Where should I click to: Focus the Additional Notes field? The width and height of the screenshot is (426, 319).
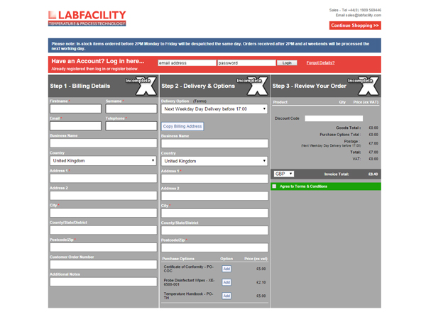click(x=103, y=282)
